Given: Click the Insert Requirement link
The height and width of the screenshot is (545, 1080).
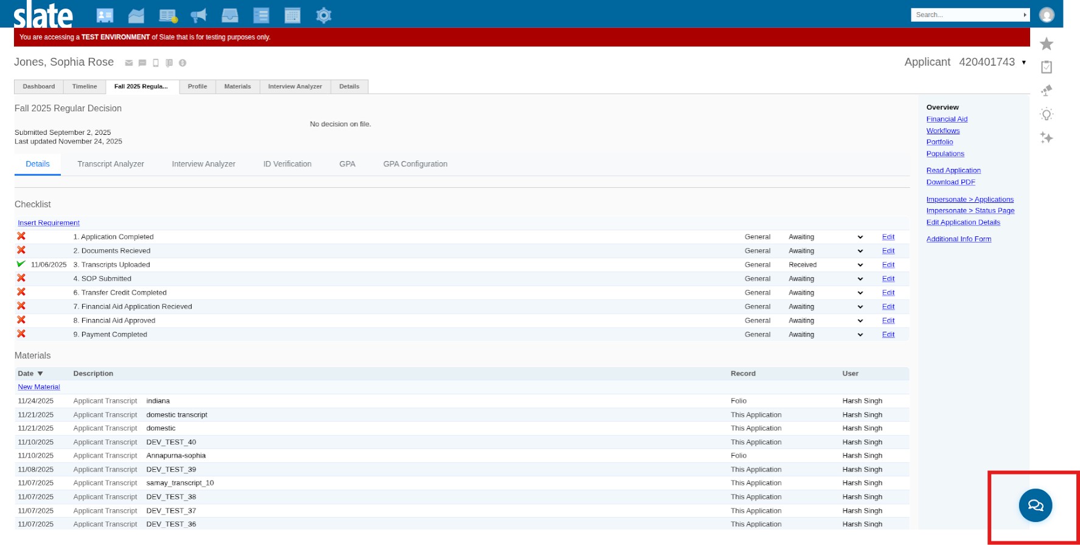Looking at the screenshot, I should click(x=49, y=223).
